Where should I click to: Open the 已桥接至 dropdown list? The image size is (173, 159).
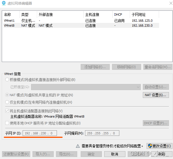click(86, 87)
